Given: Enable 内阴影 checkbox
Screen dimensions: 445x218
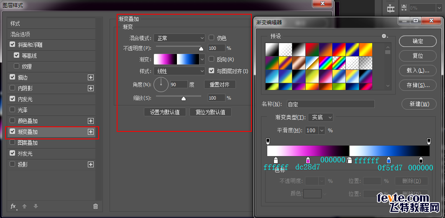Looking at the screenshot, I should point(12,88).
